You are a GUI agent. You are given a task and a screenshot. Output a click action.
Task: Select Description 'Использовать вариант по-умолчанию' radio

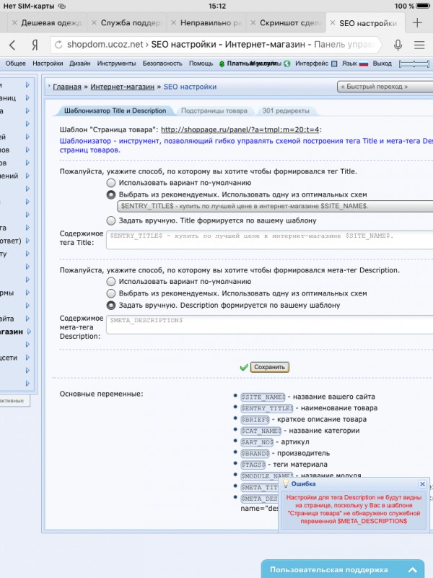tap(111, 282)
